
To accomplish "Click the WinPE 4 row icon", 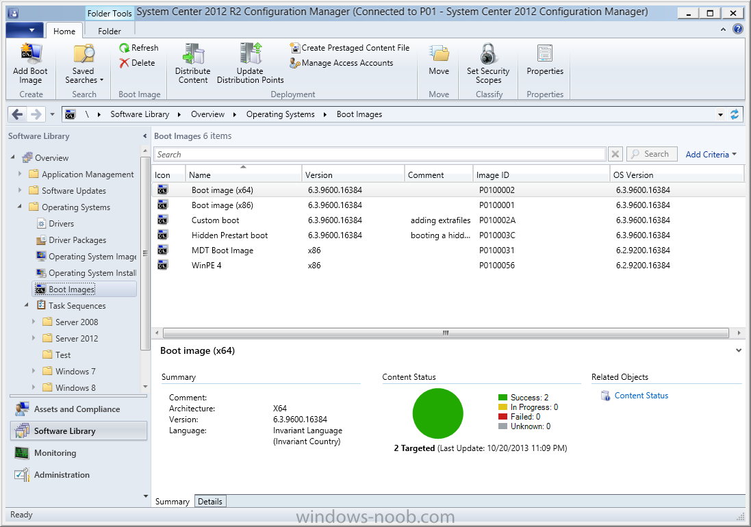I will coord(162,265).
